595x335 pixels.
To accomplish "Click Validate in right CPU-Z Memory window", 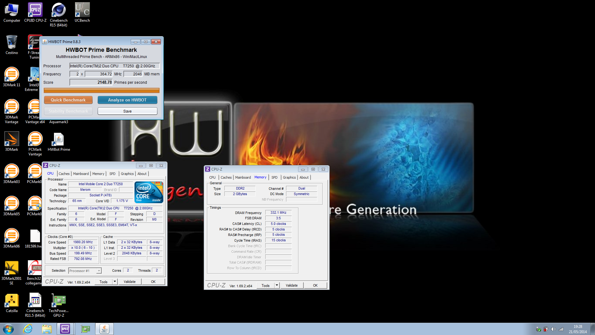I will pyautogui.click(x=292, y=285).
